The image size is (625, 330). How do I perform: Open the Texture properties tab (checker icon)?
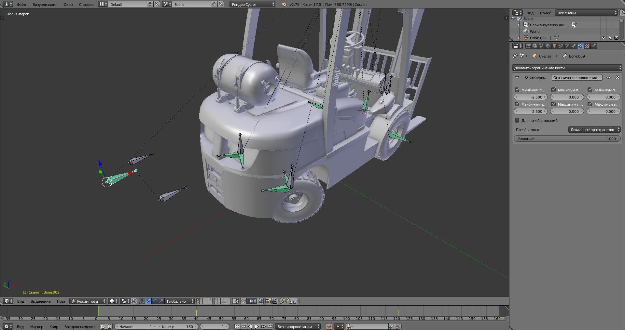click(x=587, y=46)
